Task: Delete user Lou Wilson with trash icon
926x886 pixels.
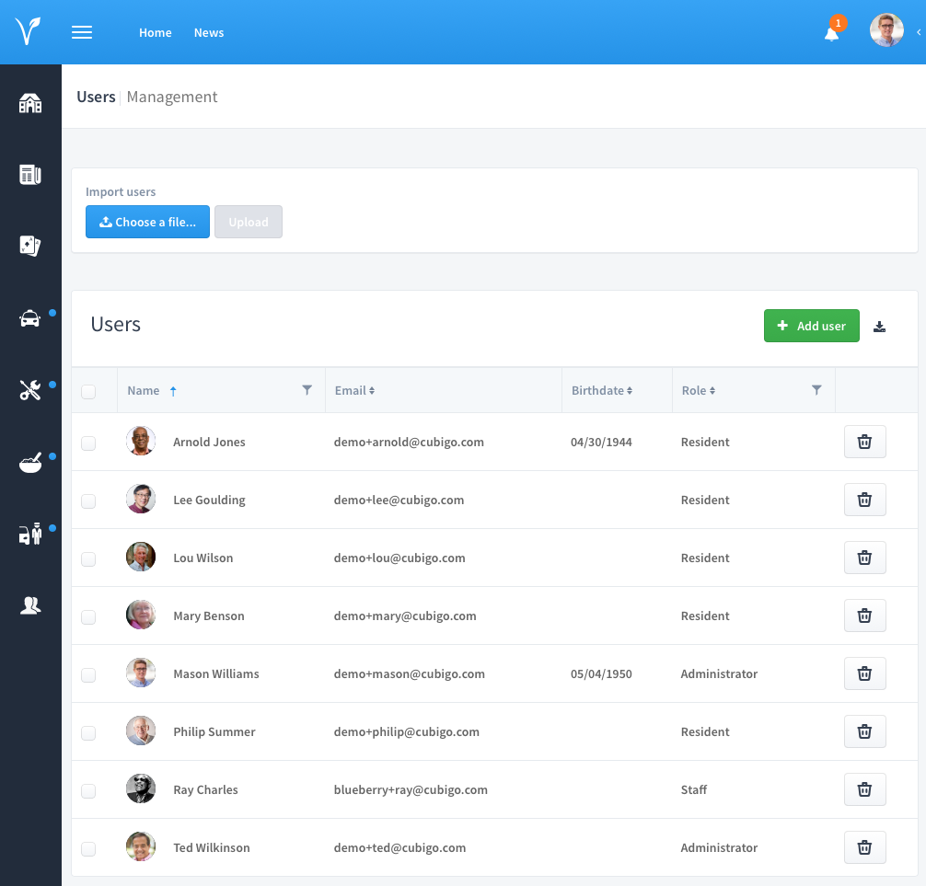Action: click(x=864, y=558)
